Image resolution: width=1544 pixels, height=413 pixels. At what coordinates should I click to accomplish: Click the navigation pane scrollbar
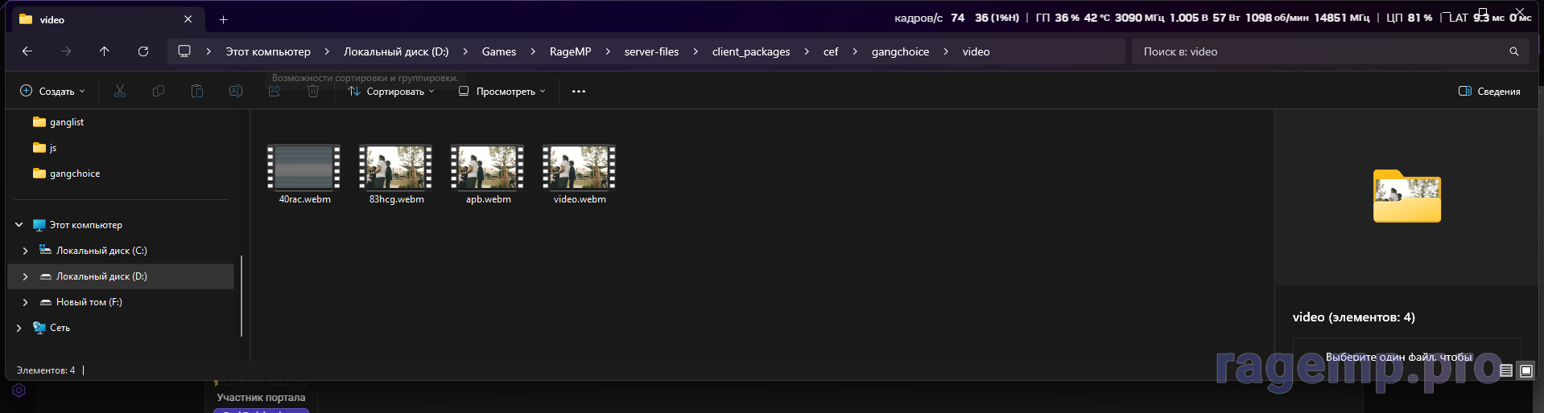[x=242, y=296]
